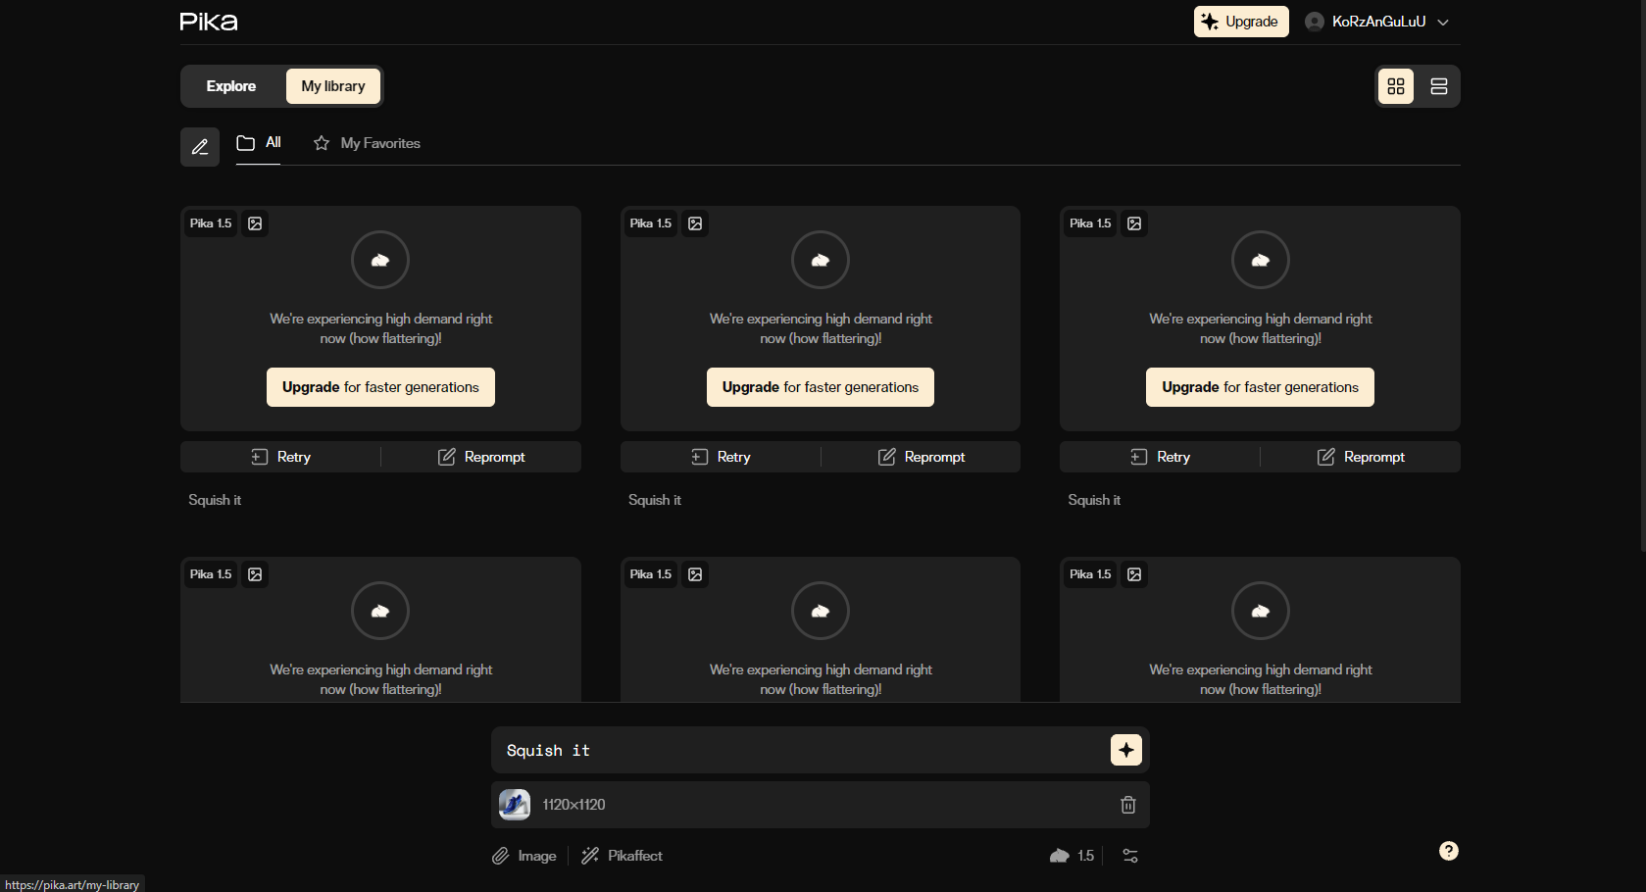The image size is (1646, 892).
Task: Open the generation settings sliders icon
Action: tap(1130, 856)
